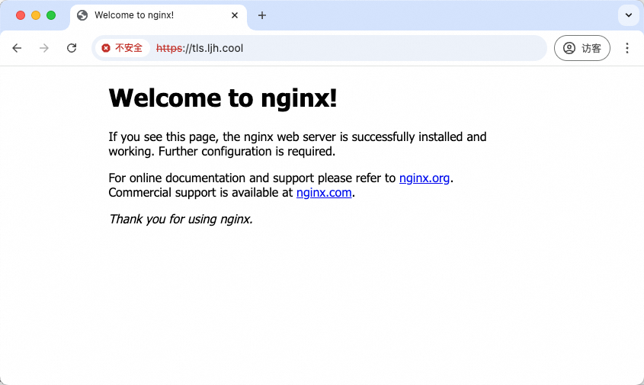Click the red not-secure warning chip

122,48
